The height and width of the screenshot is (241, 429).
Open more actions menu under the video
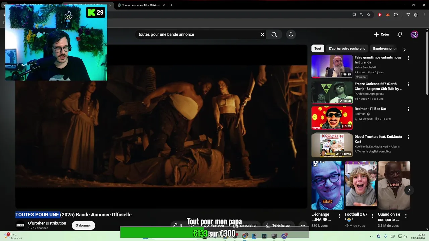(x=303, y=225)
